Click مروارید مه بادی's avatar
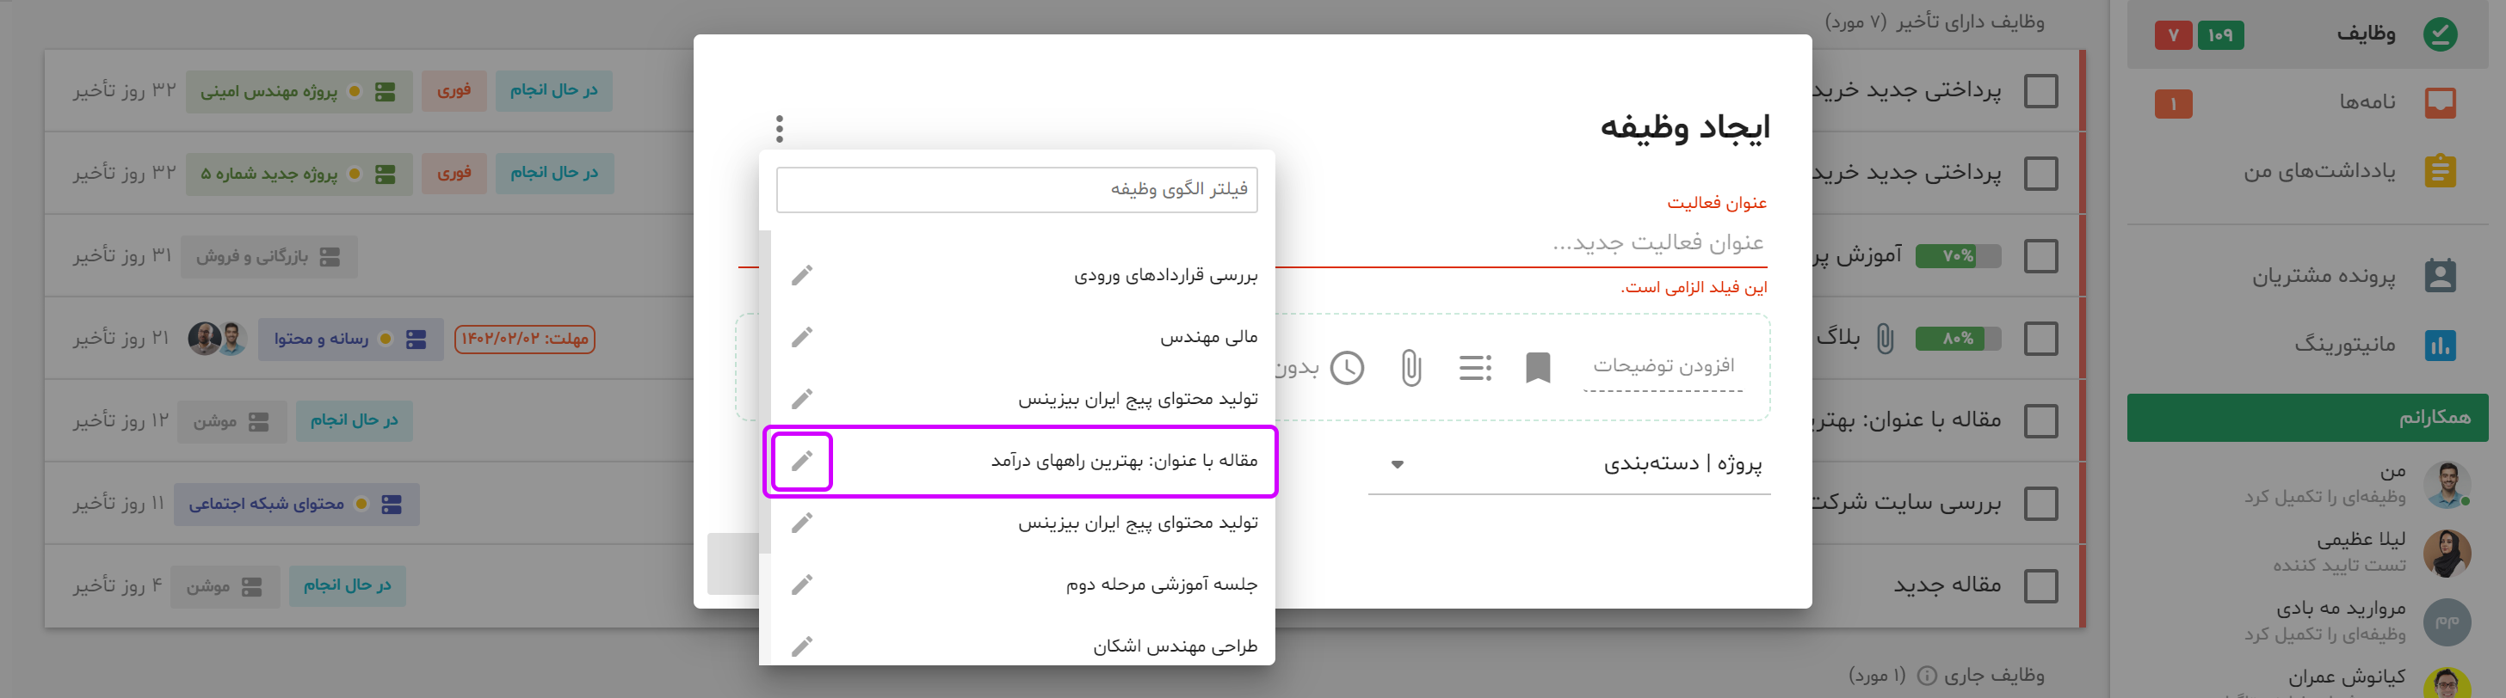Image resolution: width=2506 pixels, height=698 pixels. 2447,622
